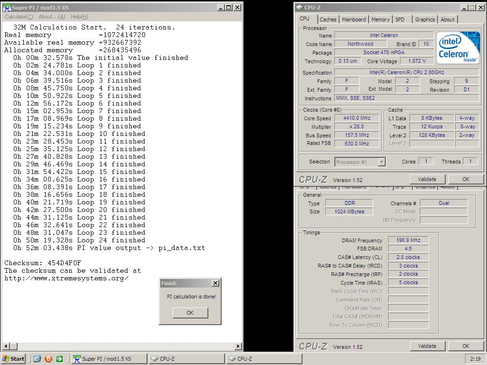Click the Loop 24 finished line
Image resolution: width=487 pixels, height=365 pixels.
tap(79, 240)
